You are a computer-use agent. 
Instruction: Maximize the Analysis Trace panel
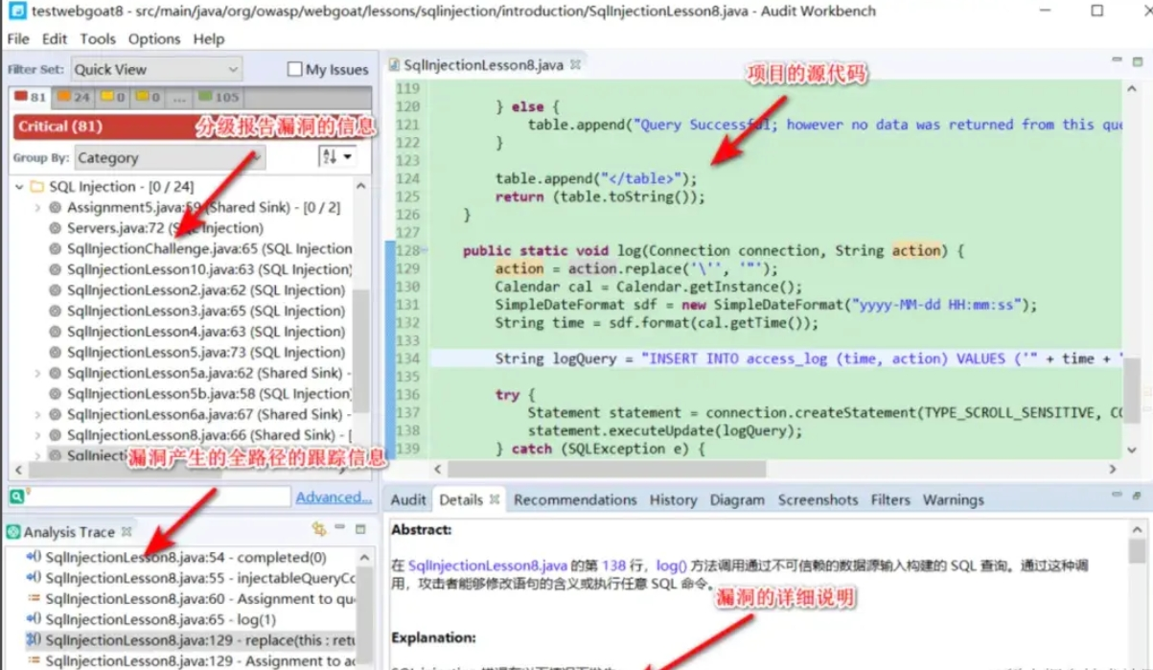pyautogui.click(x=360, y=529)
